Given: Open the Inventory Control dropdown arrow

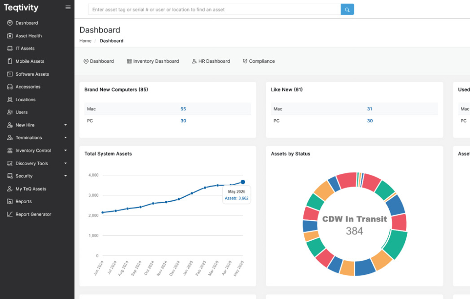Looking at the screenshot, I should pyautogui.click(x=66, y=150).
